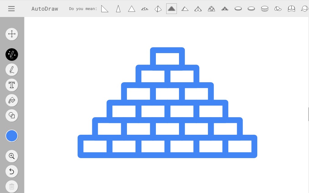Open the Shape tool

12,115
